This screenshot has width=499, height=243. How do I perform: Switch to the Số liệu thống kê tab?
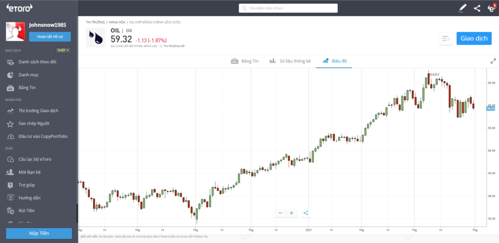290,61
